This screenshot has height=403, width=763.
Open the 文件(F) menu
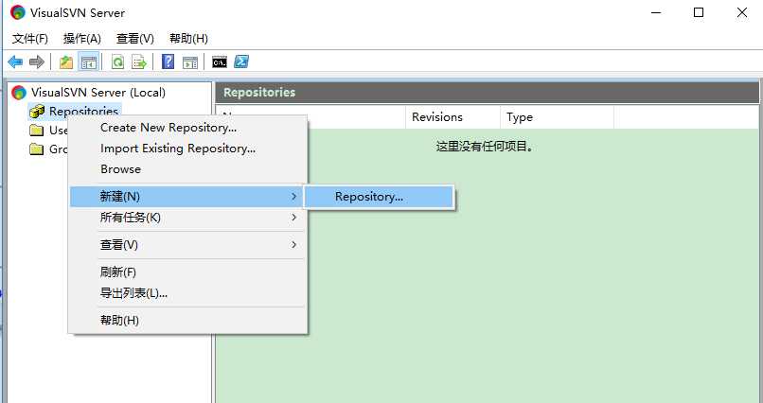29,39
